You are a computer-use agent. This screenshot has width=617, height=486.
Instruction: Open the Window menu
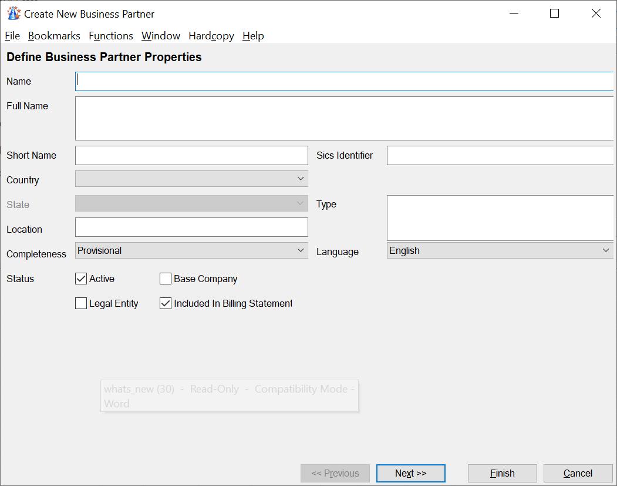tap(161, 36)
